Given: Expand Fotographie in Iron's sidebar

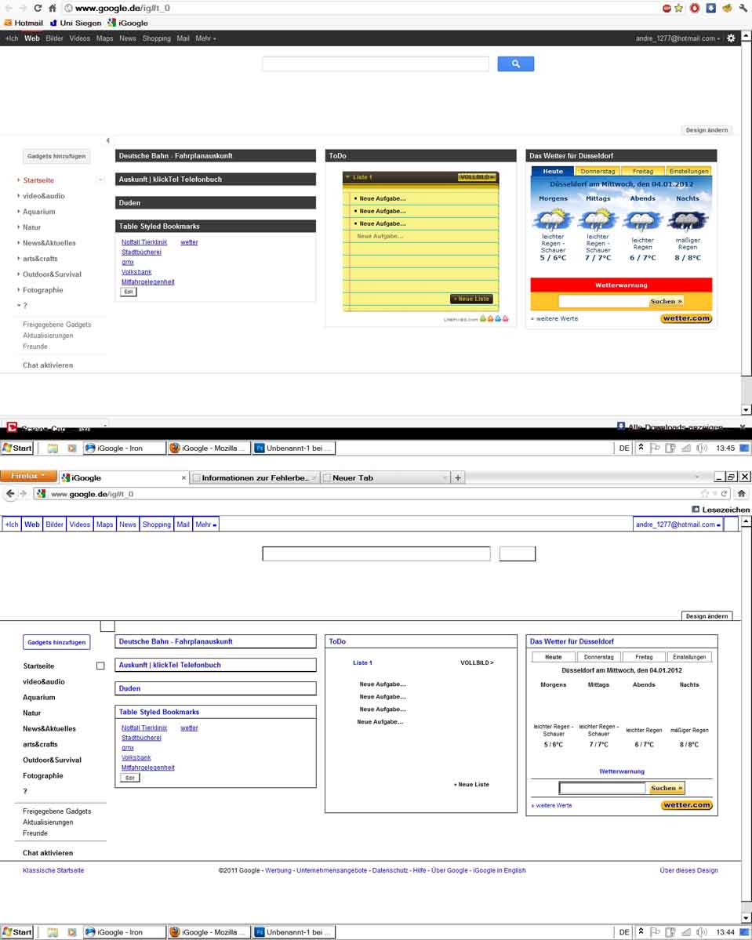Looking at the screenshot, I should [x=19, y=290].
